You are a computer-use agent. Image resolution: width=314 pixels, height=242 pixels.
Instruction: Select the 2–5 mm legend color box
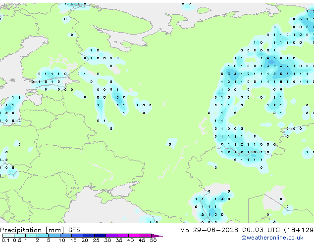[43, 236]
